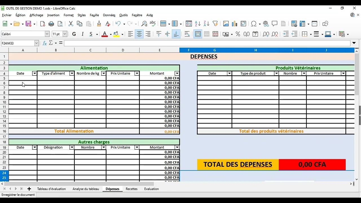Open filter dropdown for Type de produit
The height and width of the screenshot is (203, 361).
276,73
